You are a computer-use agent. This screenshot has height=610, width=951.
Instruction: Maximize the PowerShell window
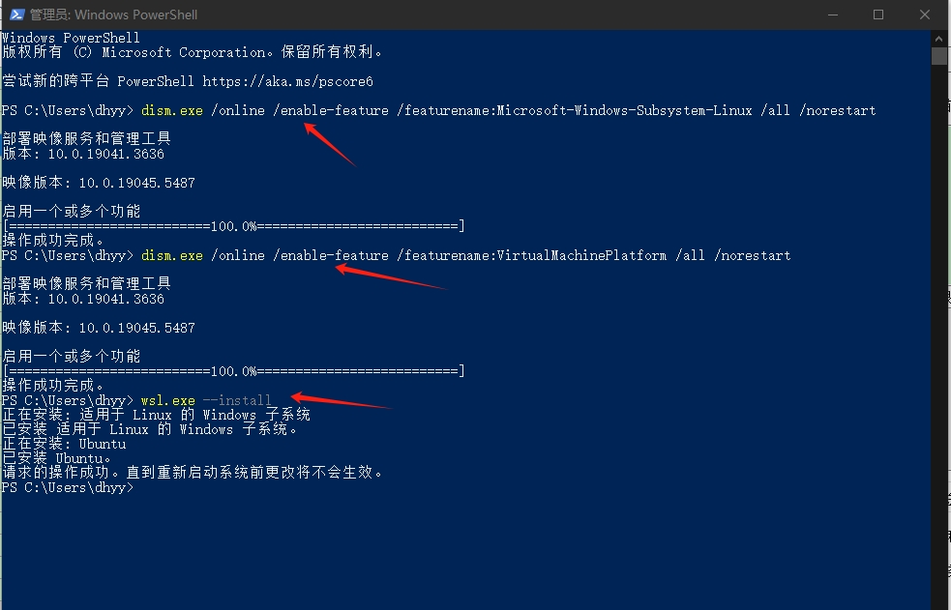pyautogui.click(x=878, y=15)
